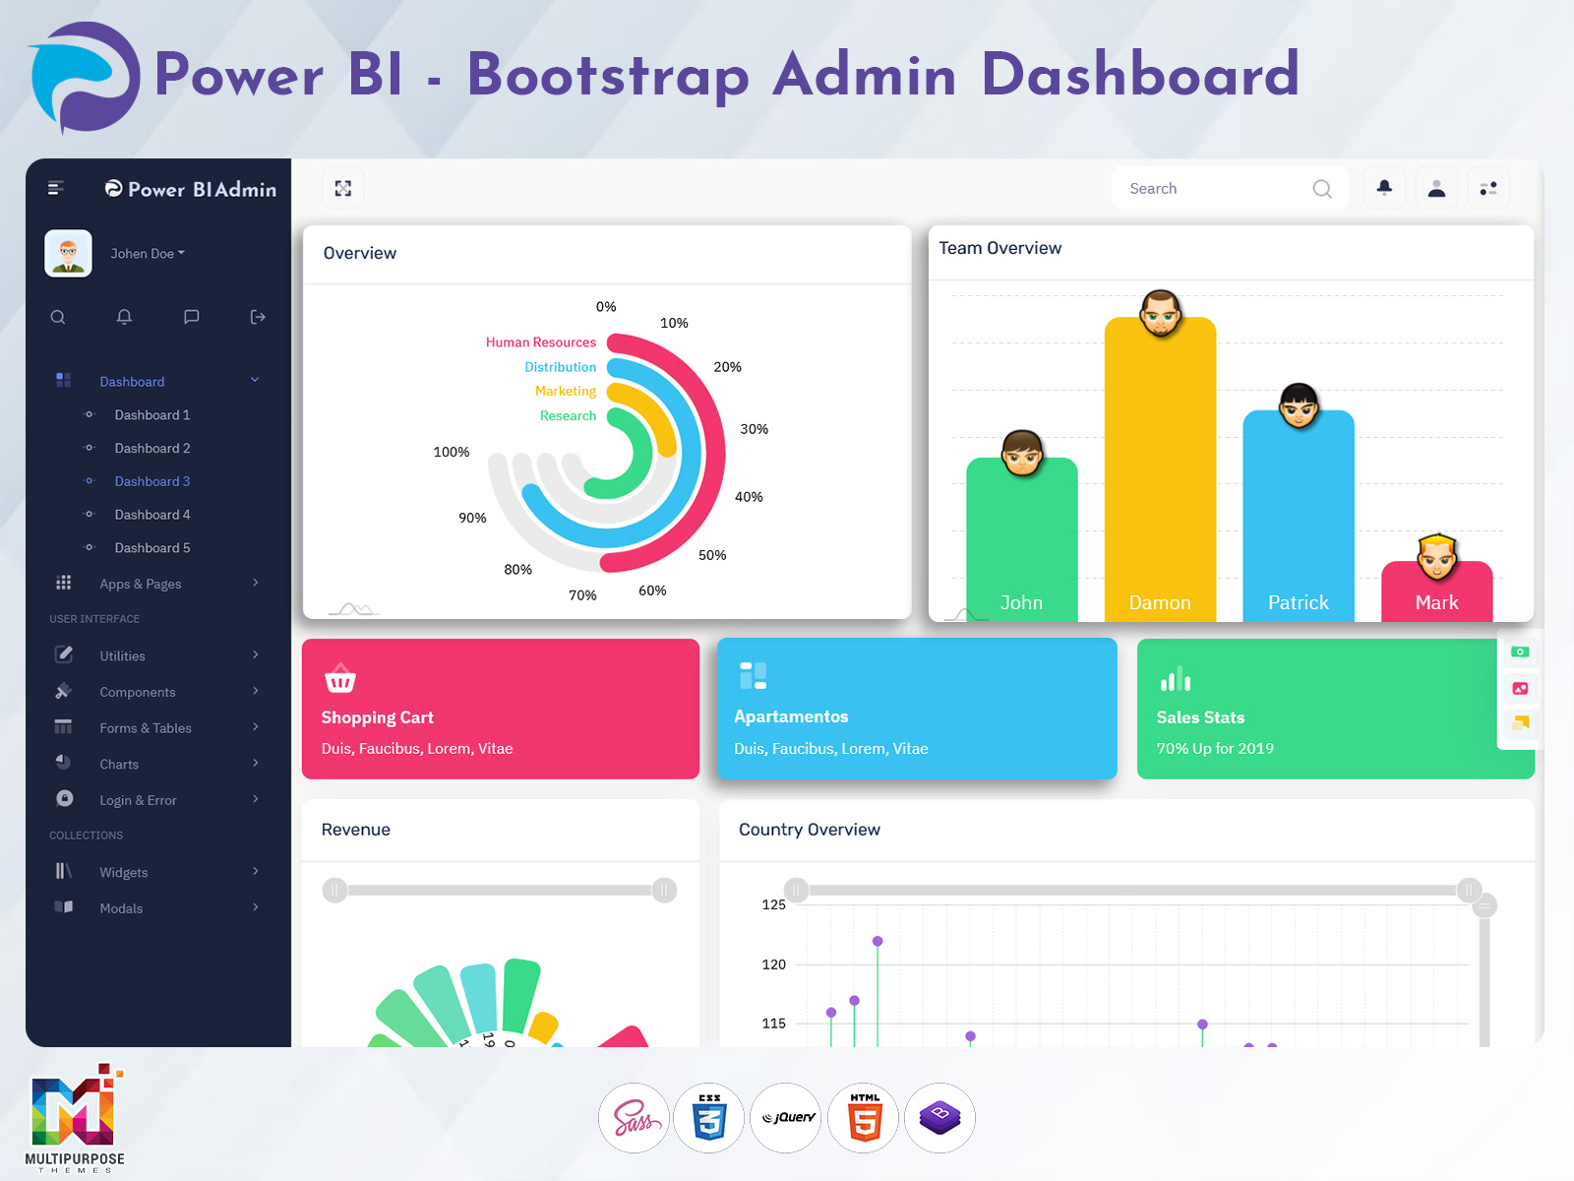Click inside the Search input field
The height and width of the screenshot is (1181, 1574).
(x=1210, y=187)
